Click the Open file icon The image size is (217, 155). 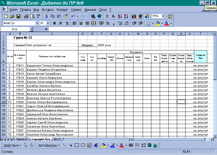pos(12,16)
